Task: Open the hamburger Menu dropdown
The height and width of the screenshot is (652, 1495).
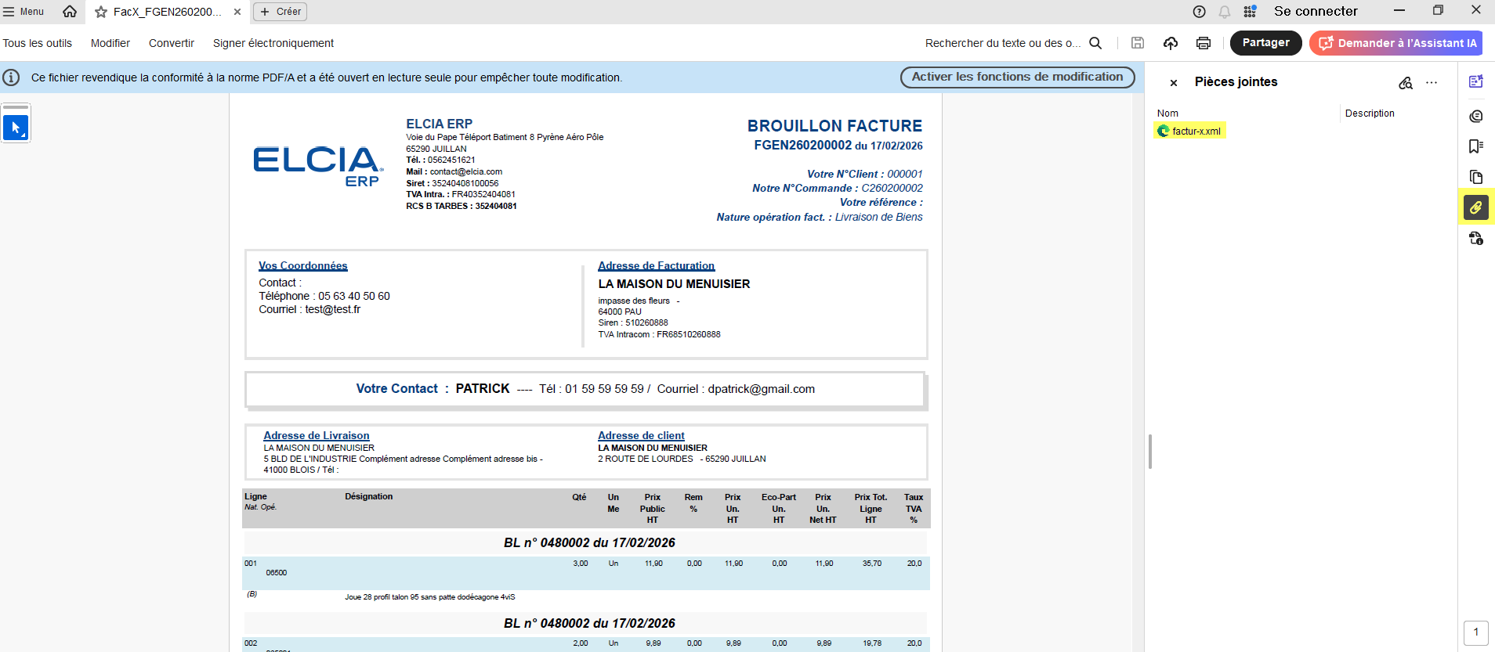Action: click(24, 12)
